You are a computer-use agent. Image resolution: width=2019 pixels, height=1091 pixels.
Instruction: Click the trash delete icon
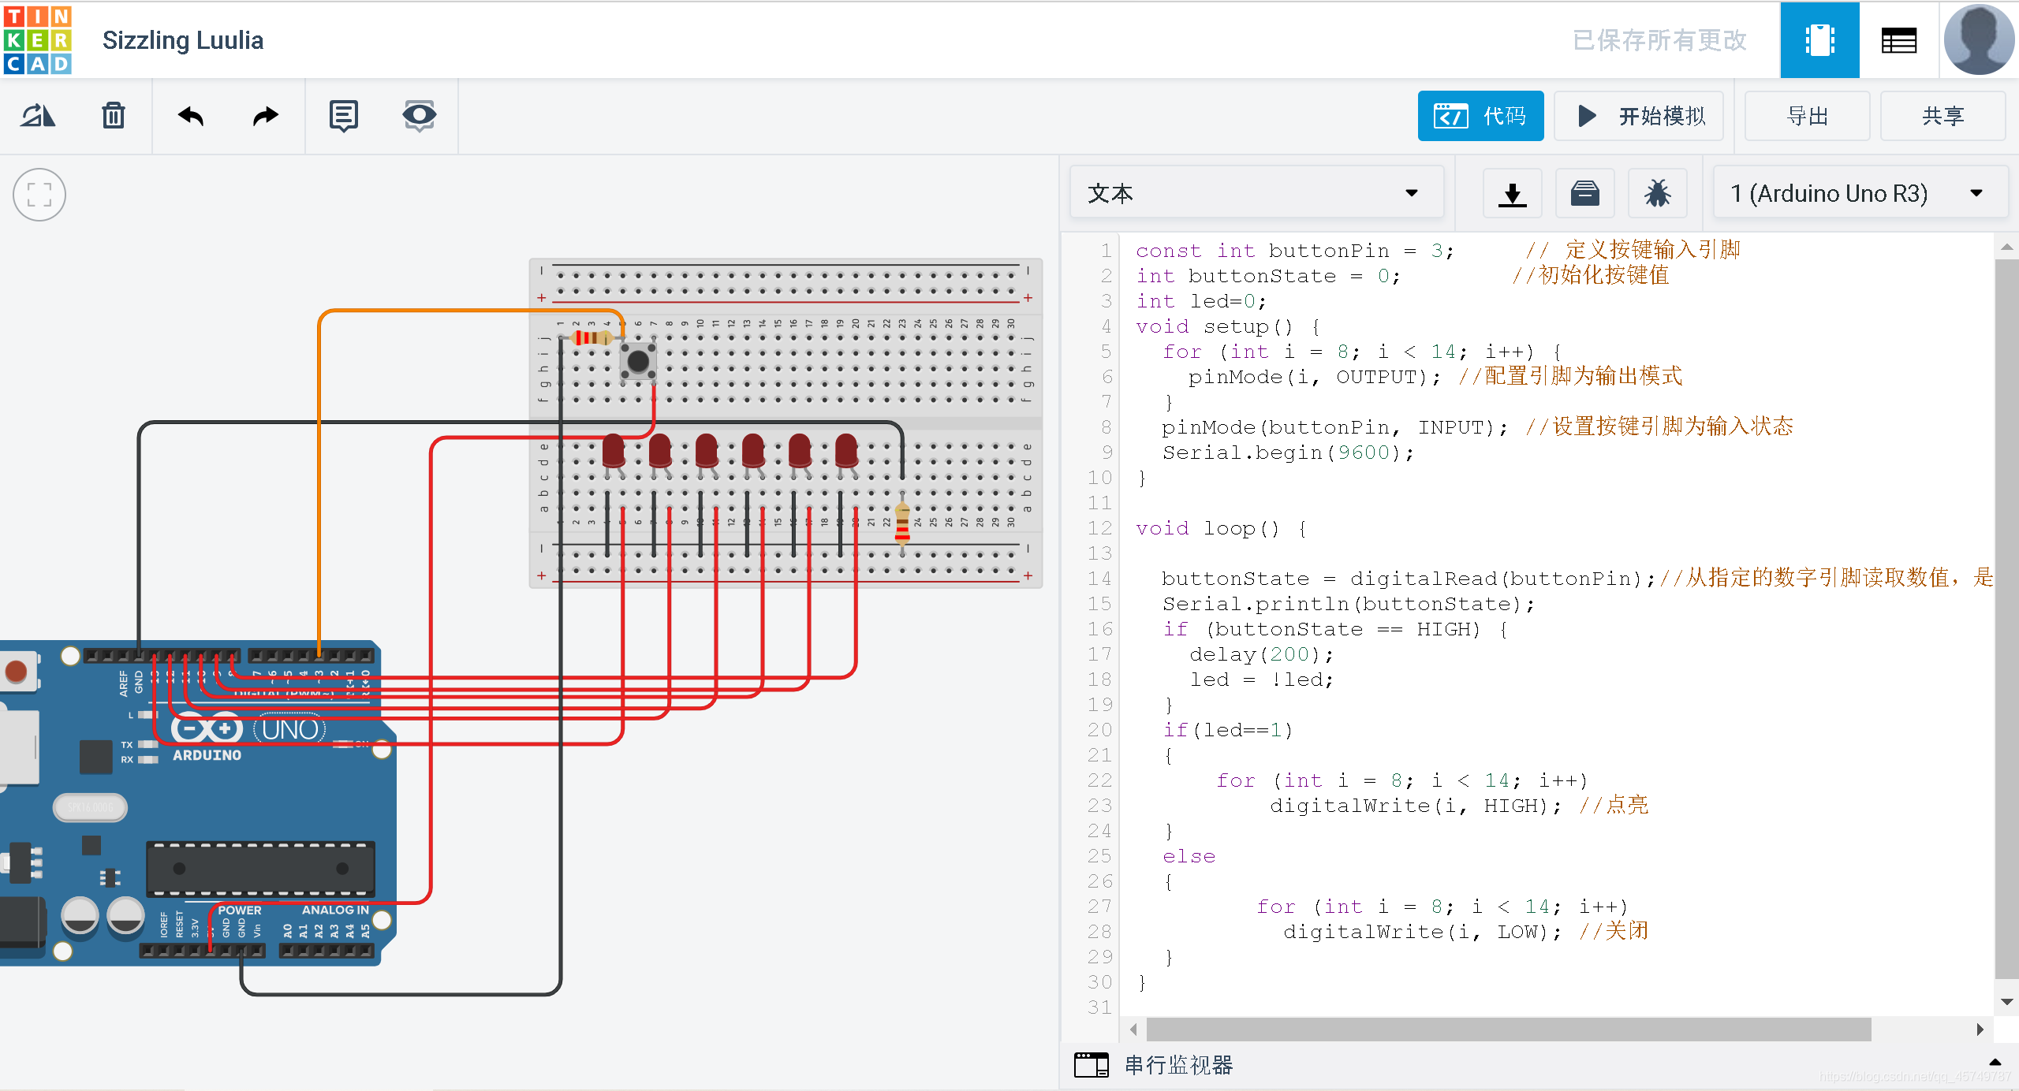[114, 116]
